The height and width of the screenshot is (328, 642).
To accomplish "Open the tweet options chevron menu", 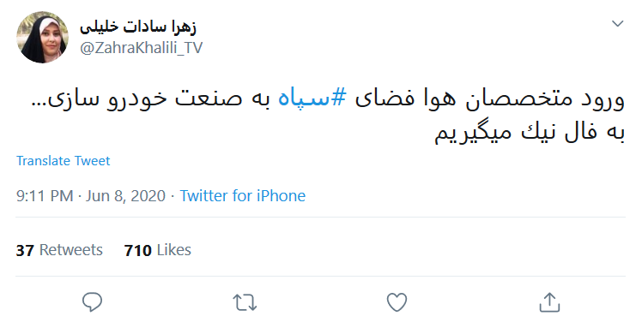I will [x=617, y=24].
